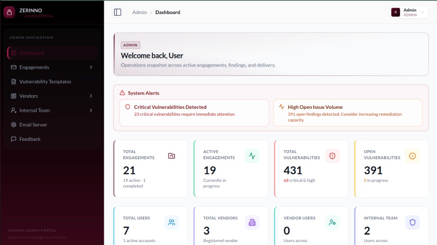Click the Total Vulnerabilities shield icon

pyautogui.click(x=332, y=156)
